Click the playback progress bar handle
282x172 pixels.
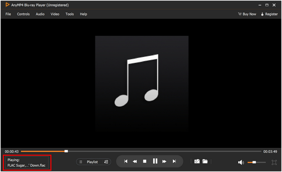click(x=66, y=151)
